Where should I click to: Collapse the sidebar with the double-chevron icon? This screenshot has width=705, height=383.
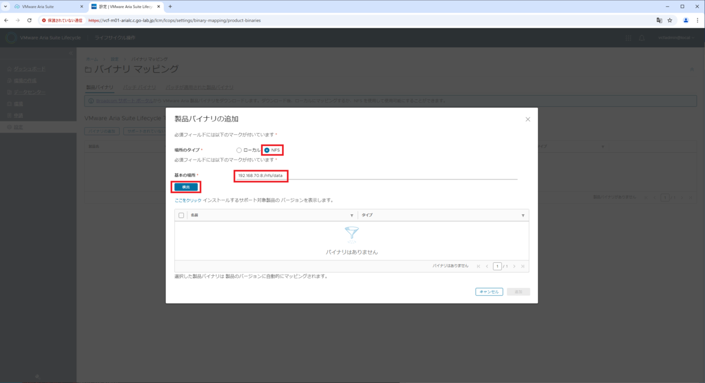(x=70, y=55)
